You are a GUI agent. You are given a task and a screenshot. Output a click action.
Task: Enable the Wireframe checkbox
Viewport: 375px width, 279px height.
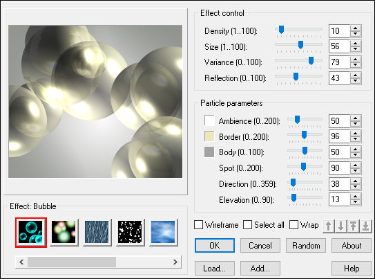[198, 225]
